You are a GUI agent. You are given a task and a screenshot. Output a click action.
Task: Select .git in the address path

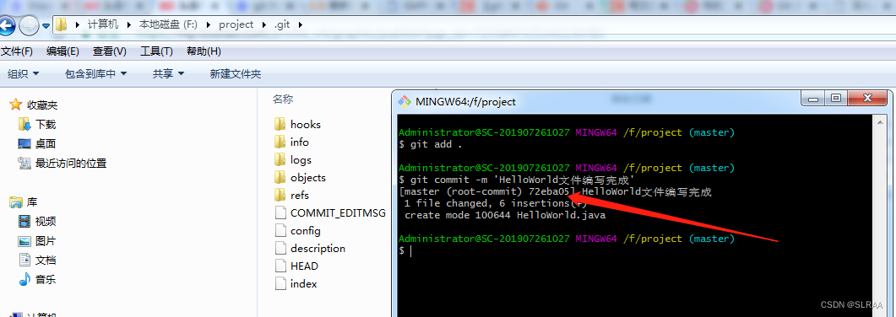coord(282,24)
